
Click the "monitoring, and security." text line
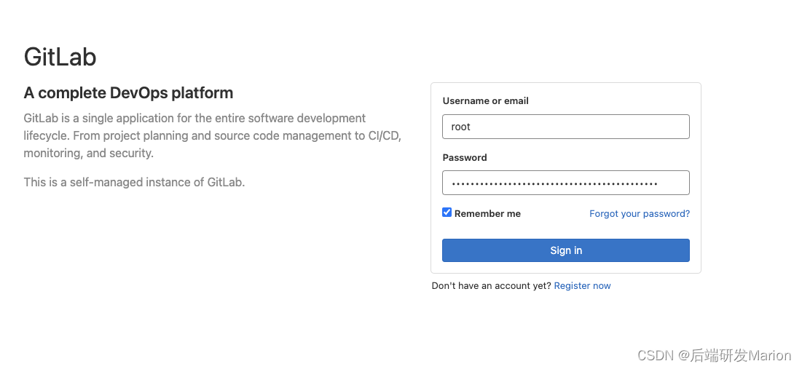[88, 153]
